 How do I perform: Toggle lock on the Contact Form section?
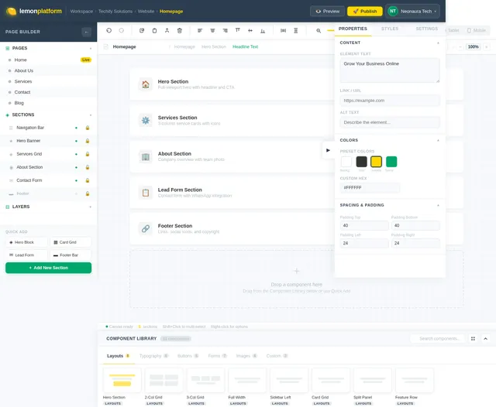click(88, 180)
